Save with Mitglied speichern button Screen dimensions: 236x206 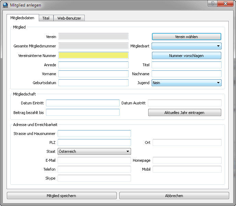(62, 196)
